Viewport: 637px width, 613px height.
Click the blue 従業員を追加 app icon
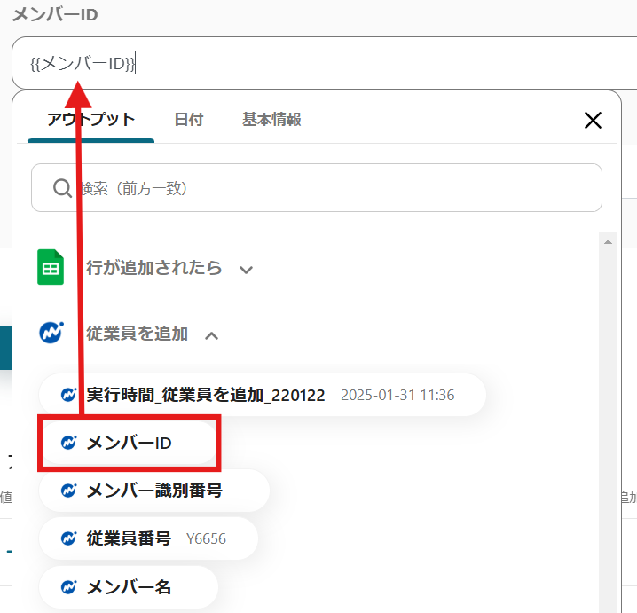(x=51, y=333)
